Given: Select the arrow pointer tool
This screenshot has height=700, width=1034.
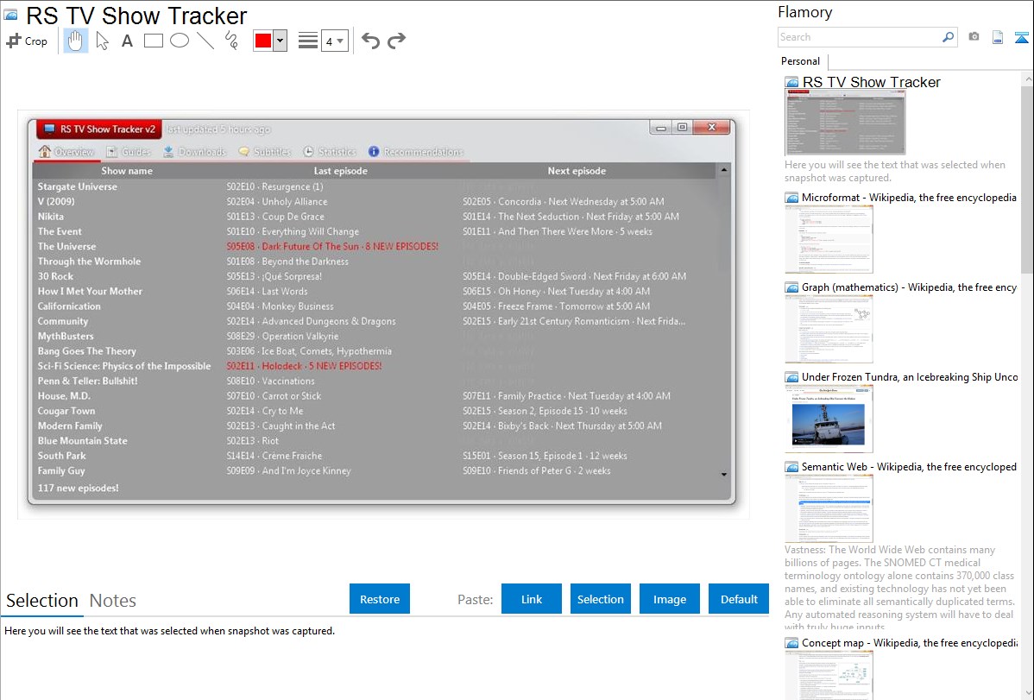Looking at the screenshot, I should 102,41.
